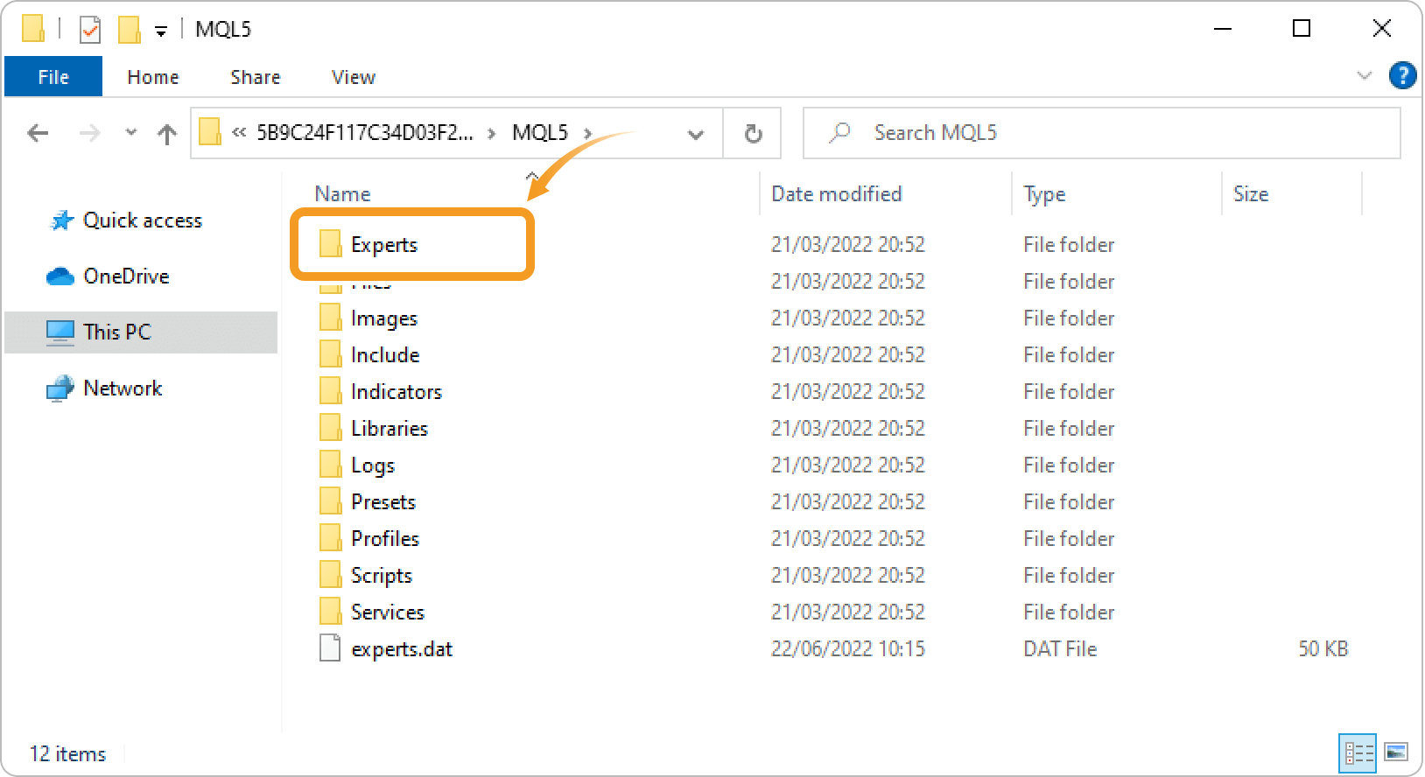Sort by Date modified column

click(x=836, y=194)
